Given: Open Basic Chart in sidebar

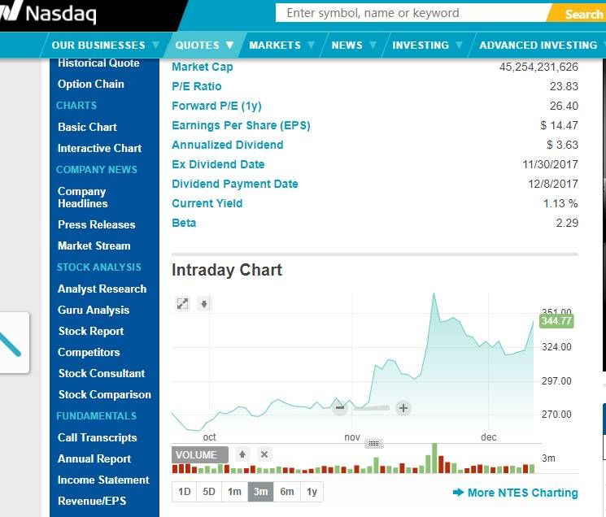Looking at the screenshot, I should click(x=87, y=127).
